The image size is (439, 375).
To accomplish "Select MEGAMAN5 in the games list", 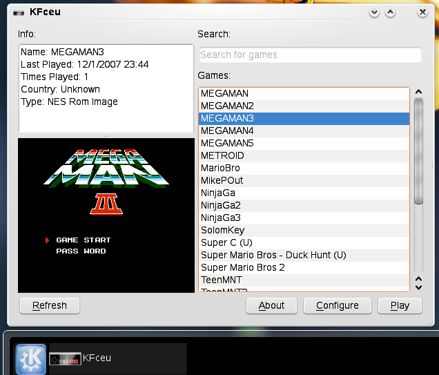I will tap(304, 144).
